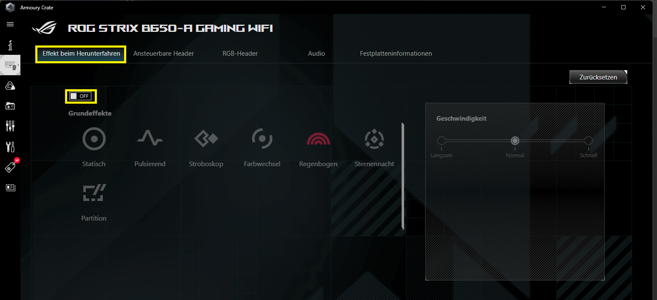Open the Aura Sync triangle icon
Viewport: 657px width, 300px height.
click(x=10, y=86)
